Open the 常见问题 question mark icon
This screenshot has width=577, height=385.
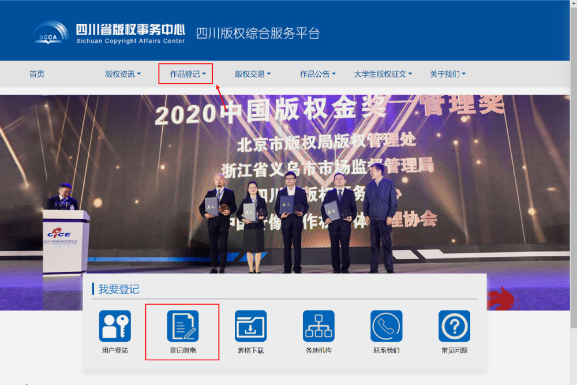pos(454,326)
